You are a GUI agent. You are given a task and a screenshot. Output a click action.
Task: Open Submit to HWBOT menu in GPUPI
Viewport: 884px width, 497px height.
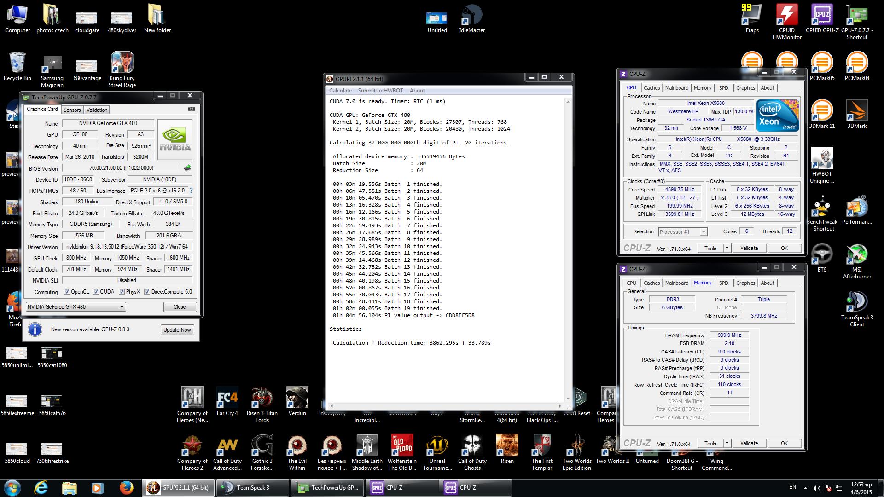click(380, 91)
